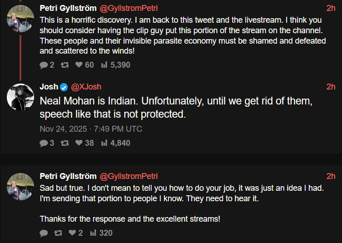Click the views icon on Petri's last tweet
The image size is (342, 243).
coord(93,233)
